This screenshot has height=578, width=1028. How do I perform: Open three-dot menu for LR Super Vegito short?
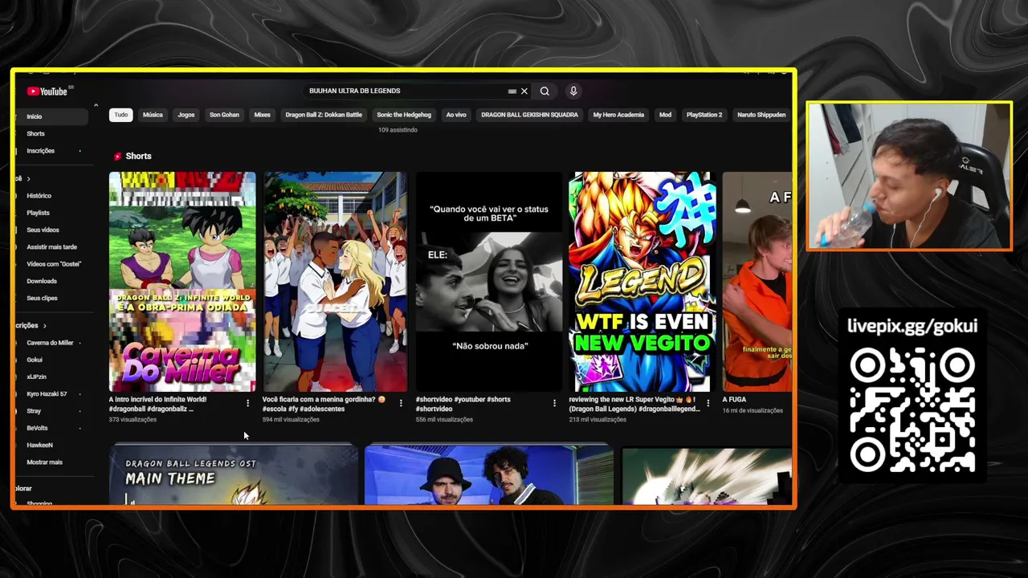(x=708, y=403)
